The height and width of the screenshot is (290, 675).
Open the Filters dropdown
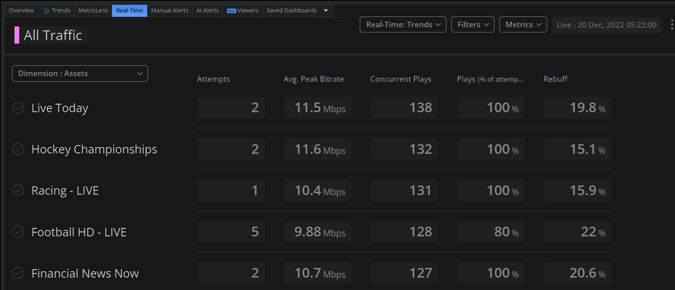pos(472,25)
